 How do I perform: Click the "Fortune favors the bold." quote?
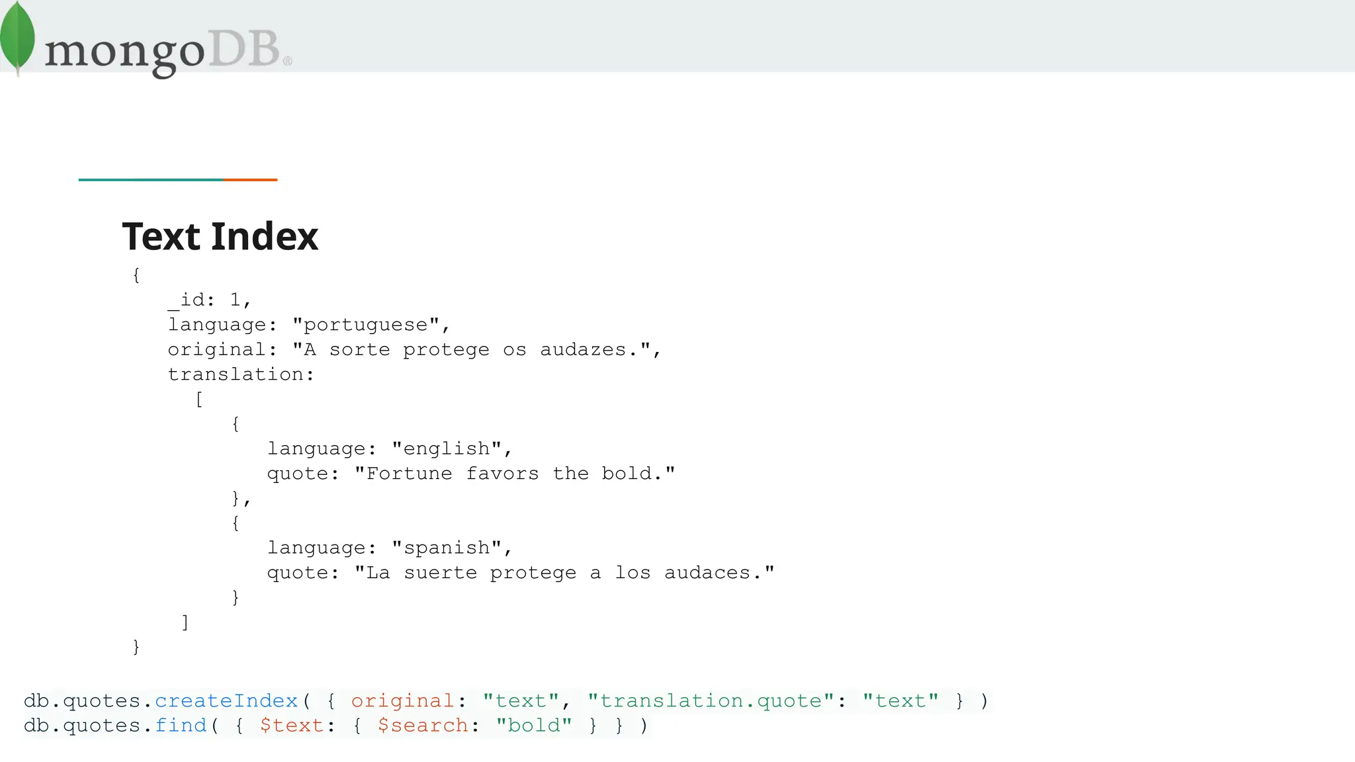point(515,474)
